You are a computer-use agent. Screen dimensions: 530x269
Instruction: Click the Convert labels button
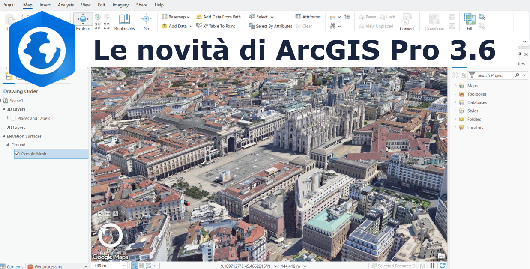click(407, 22)
